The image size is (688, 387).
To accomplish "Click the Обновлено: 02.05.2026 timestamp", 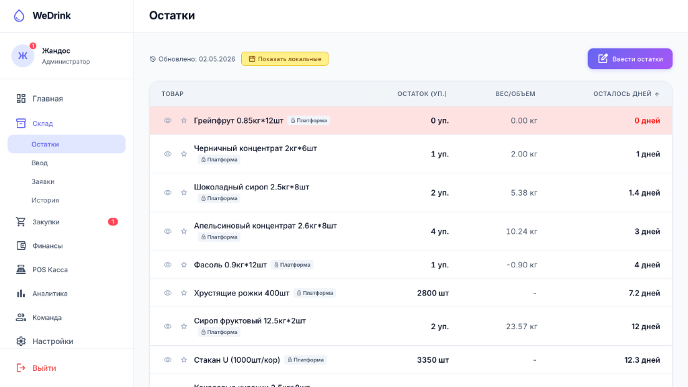I will 193,59.
